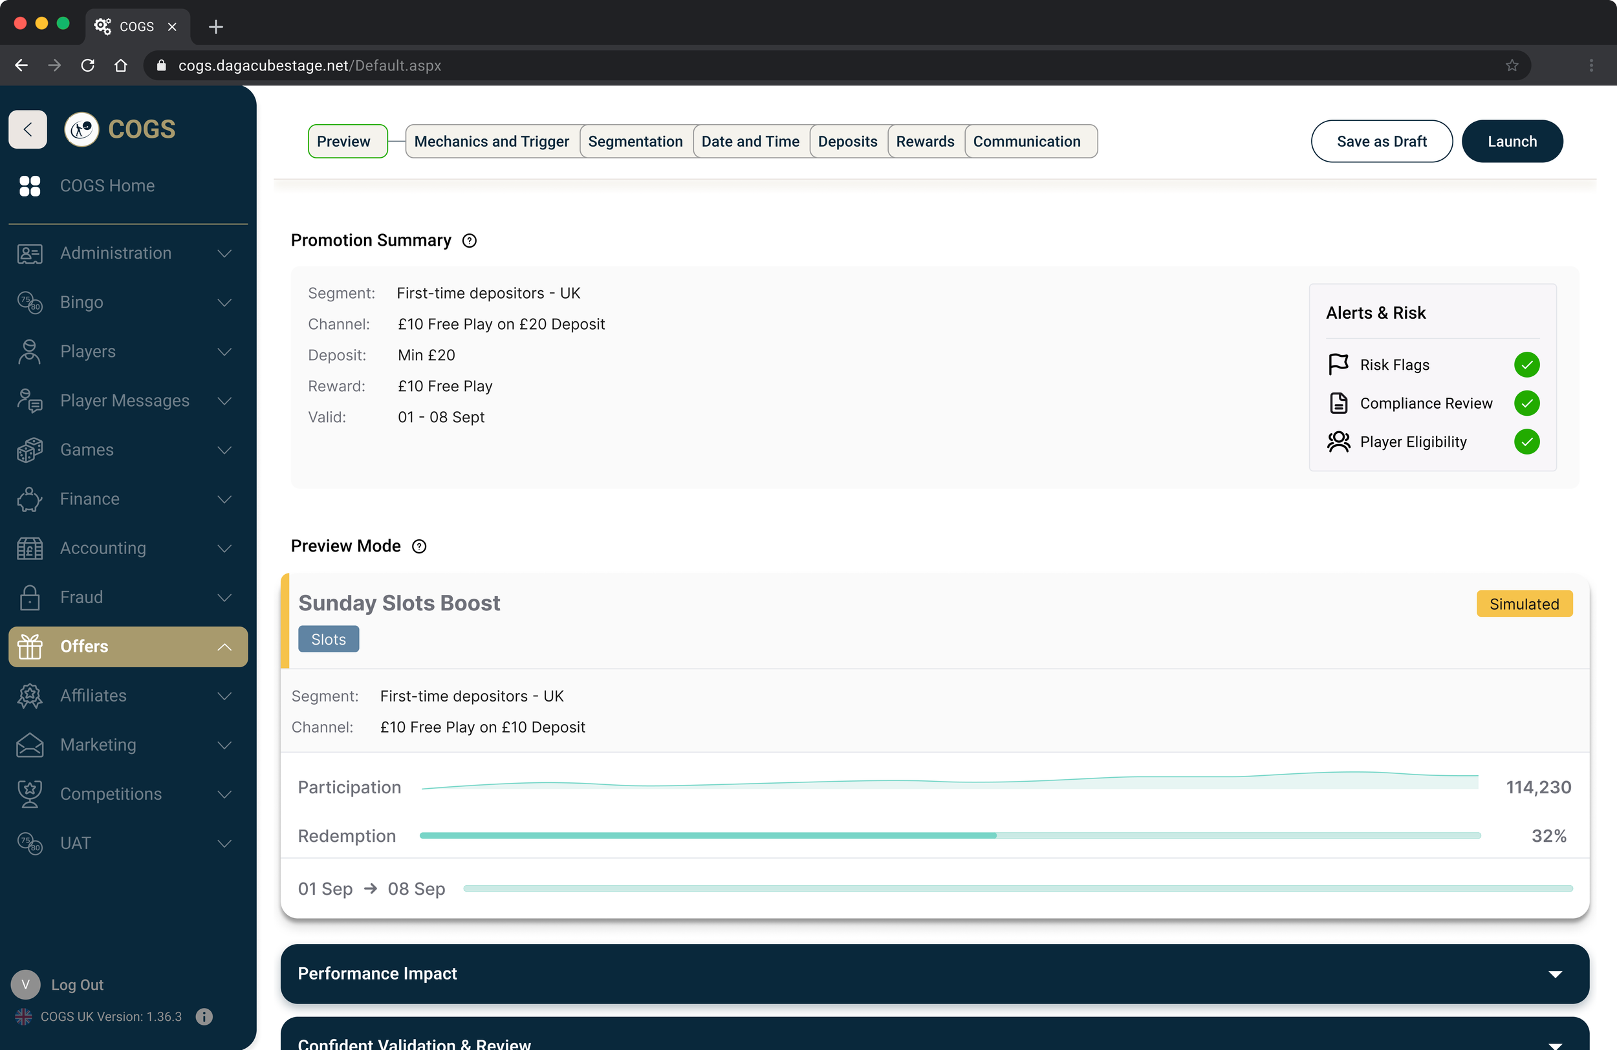
Task: Click the Risk Flags green checkmark
Action: pos(1526,365)
